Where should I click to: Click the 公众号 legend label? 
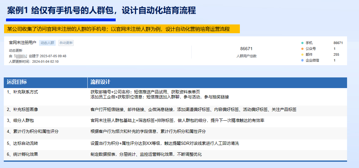tap(311, 49)
